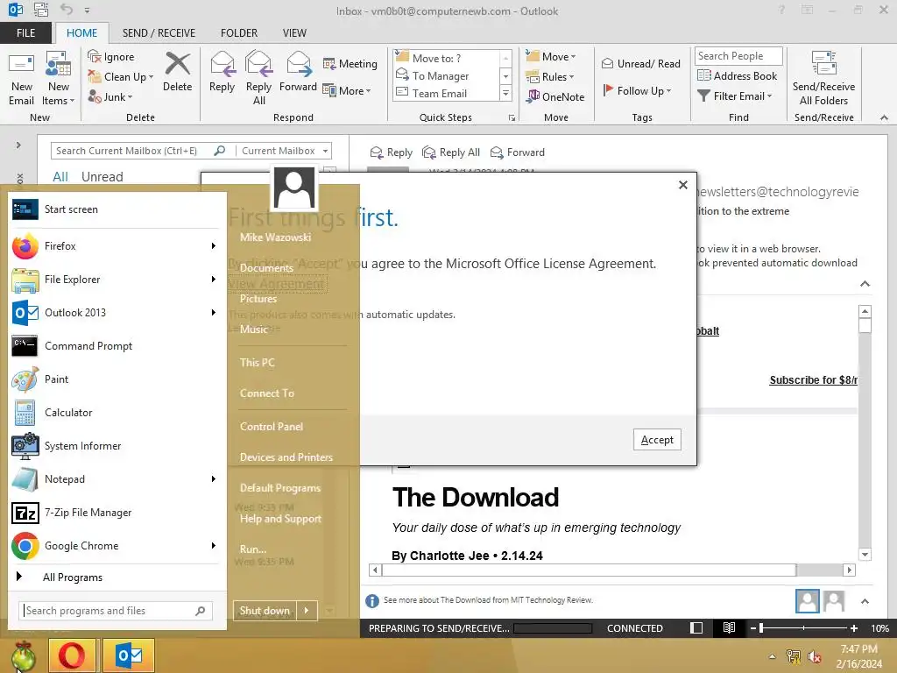This screenshot has width=897, height=673.
Task: Click Forward in the reading pane
Action: click(518, 152)
